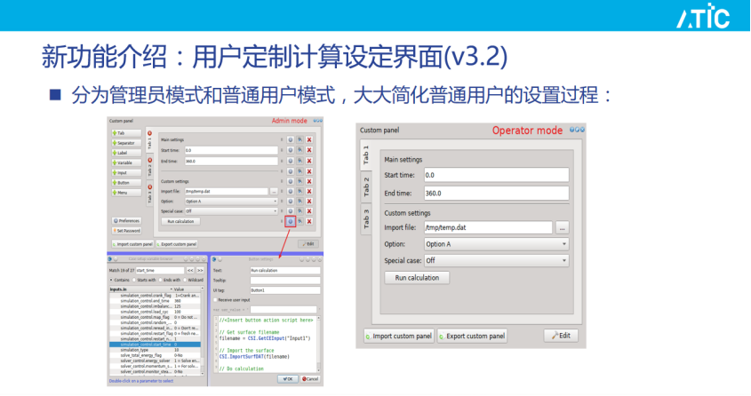751x396 pixels.
Task: Click variable link icon in Start time row
Action: [300, 150]
